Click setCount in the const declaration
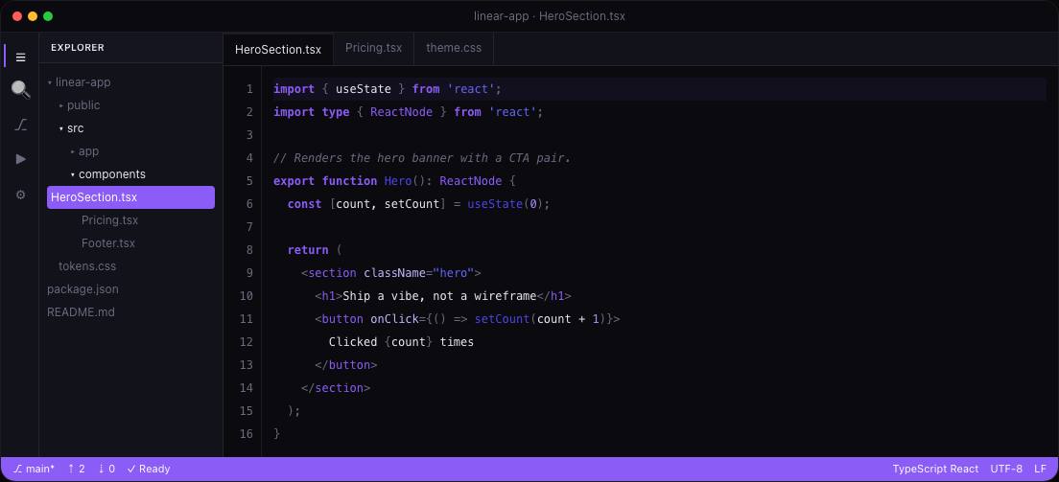The width and height of the screenshot is (1059, 482). tap(412, 204)
